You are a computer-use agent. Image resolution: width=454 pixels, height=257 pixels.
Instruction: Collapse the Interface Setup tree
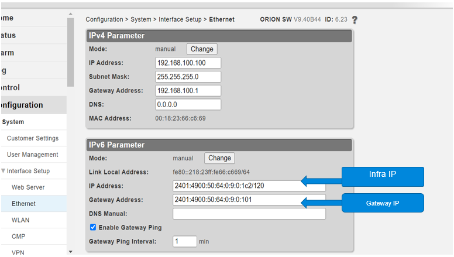click(x=4, y=171)
